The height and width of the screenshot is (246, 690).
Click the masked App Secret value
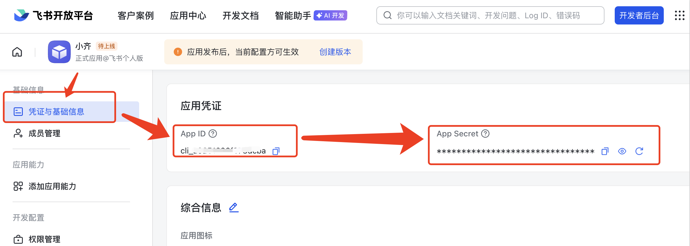pyautogui.click(x=516, y=151)
